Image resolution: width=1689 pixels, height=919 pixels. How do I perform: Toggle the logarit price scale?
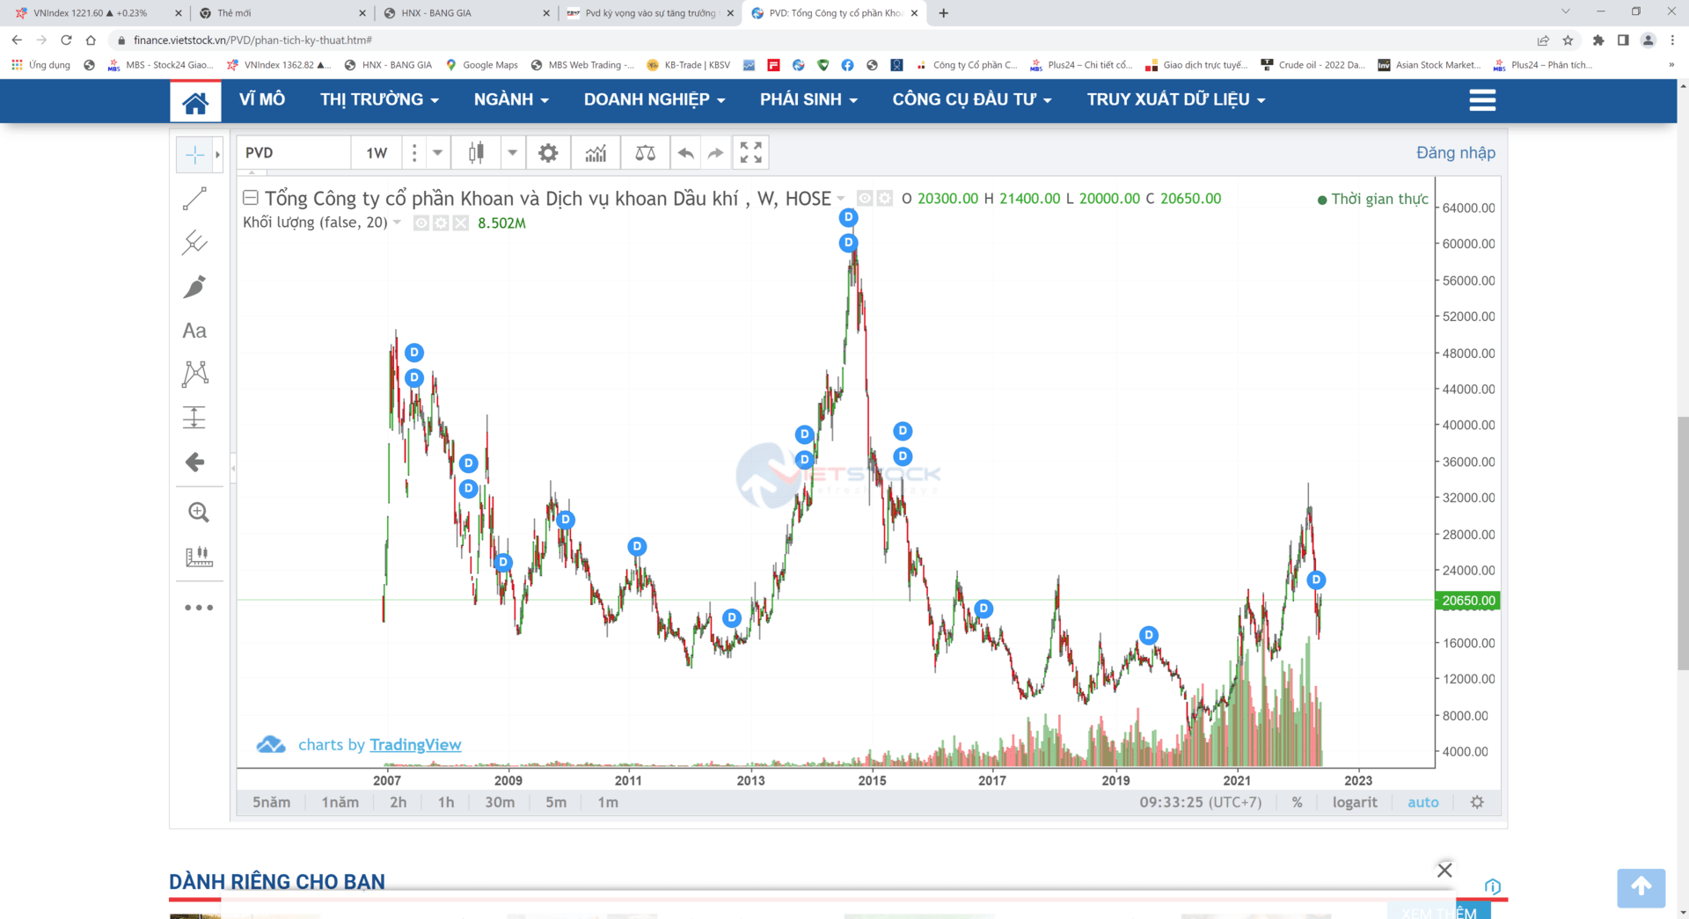(x=1355, y=802)
